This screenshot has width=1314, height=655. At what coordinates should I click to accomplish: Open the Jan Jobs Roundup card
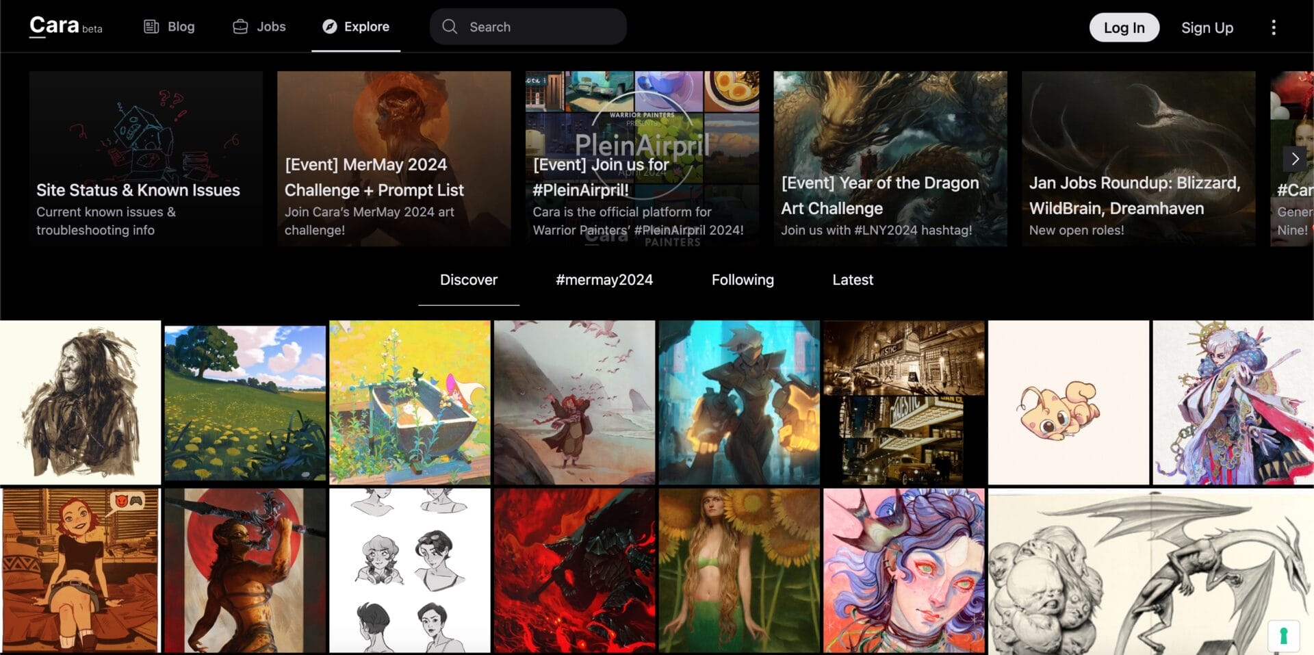1139,159
